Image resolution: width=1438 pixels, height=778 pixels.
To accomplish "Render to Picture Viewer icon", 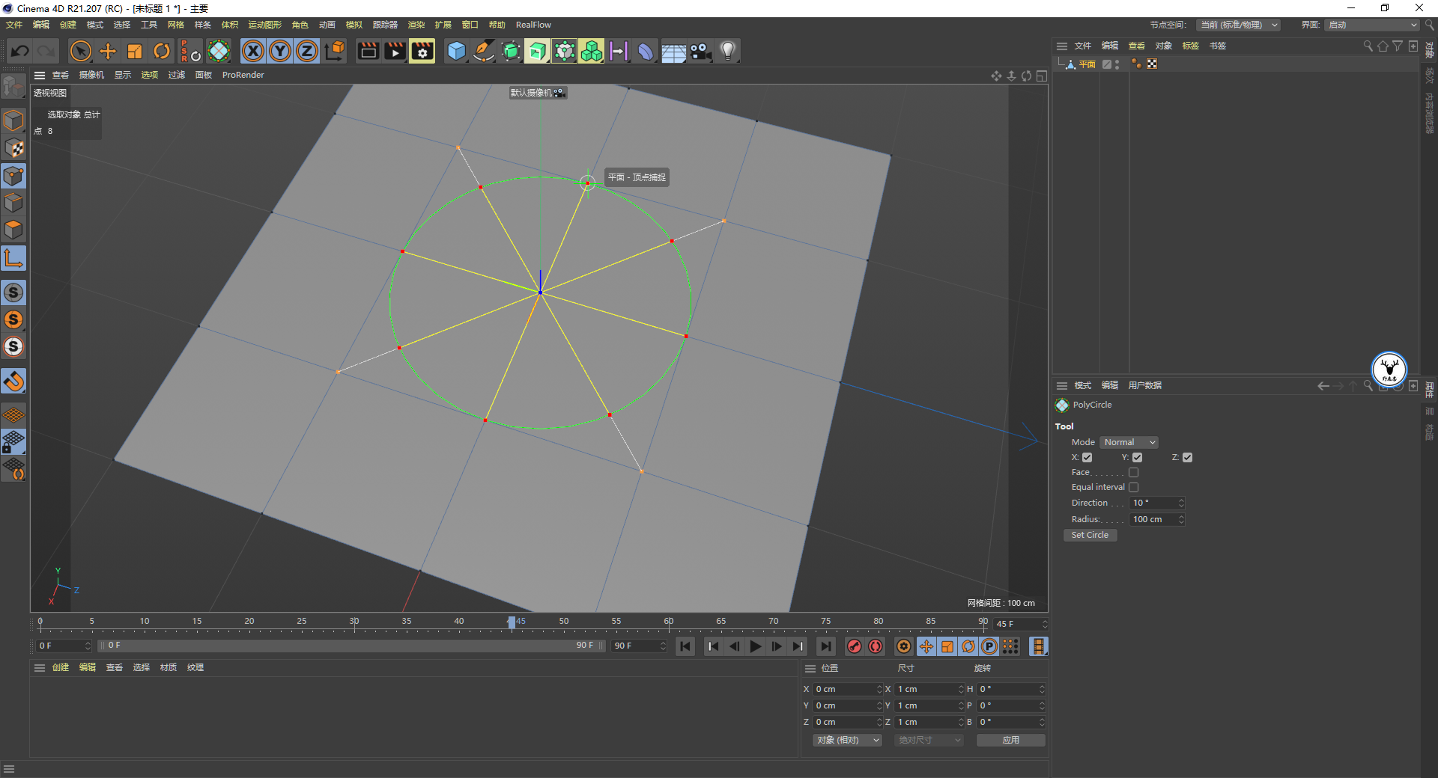I will (395, 51).
